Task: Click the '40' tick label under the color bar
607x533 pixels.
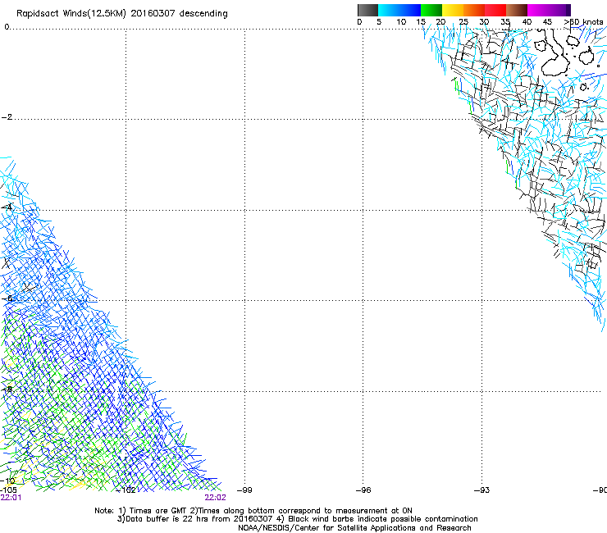Action: pos(527,22)
